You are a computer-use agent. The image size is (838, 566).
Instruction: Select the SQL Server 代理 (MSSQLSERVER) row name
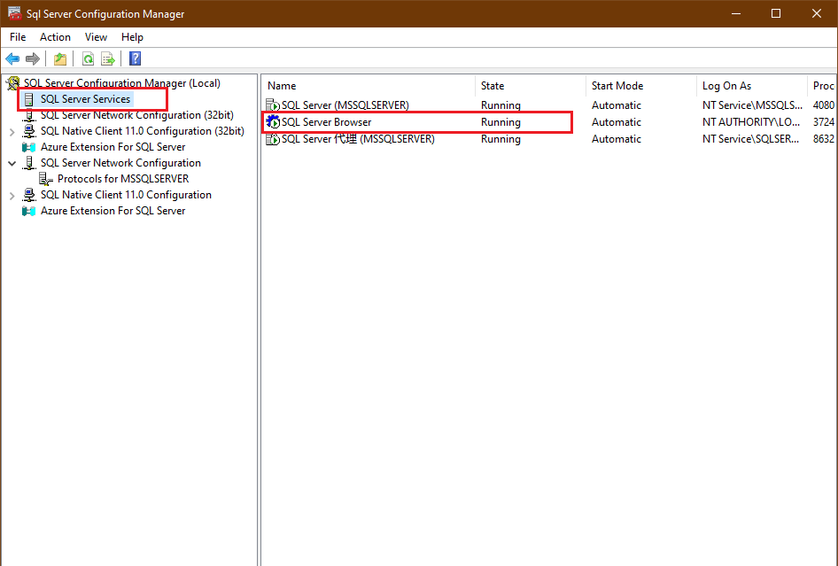pos(358,139)
